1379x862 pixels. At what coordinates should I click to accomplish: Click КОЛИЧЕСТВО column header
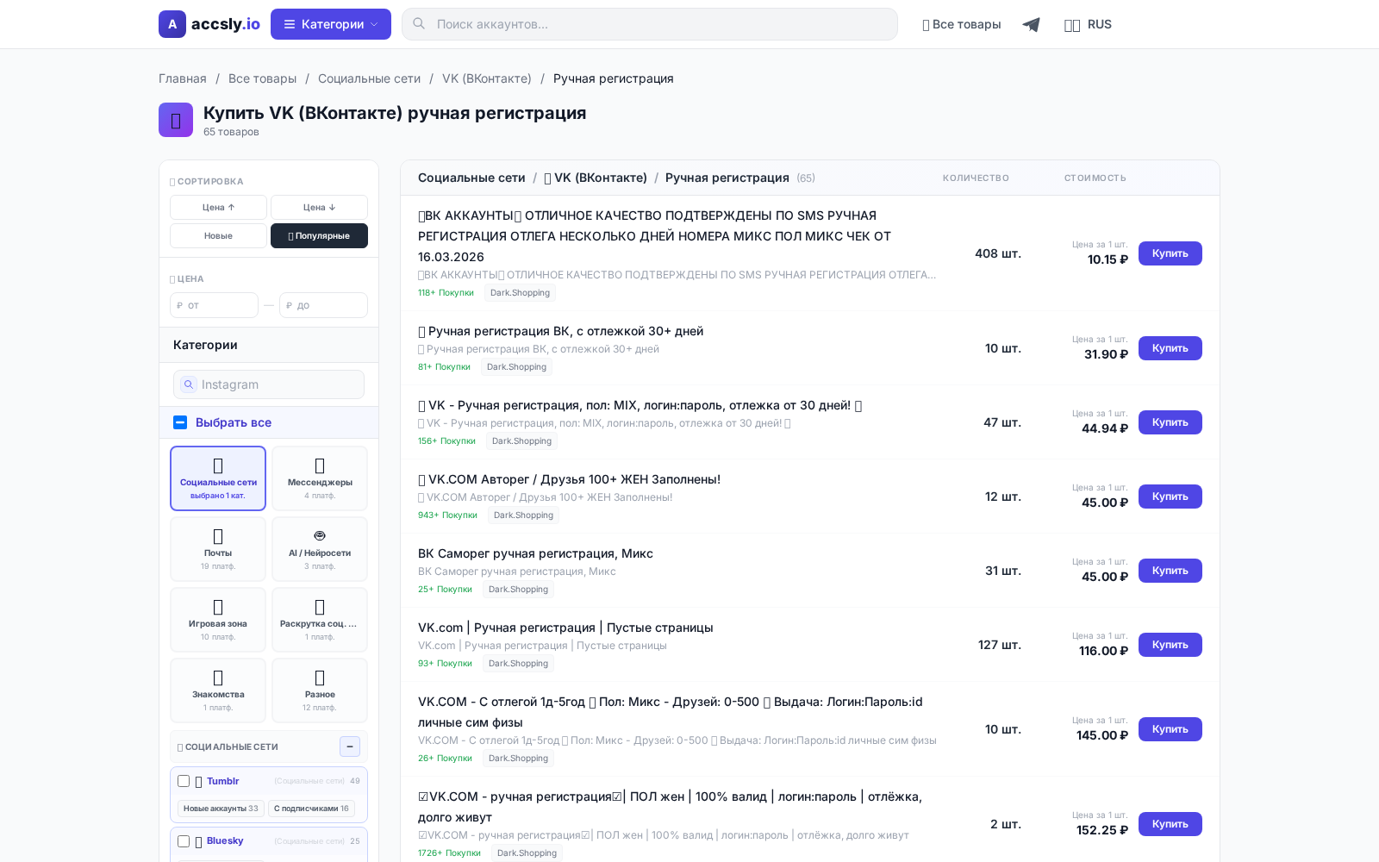tap(976, 178)
